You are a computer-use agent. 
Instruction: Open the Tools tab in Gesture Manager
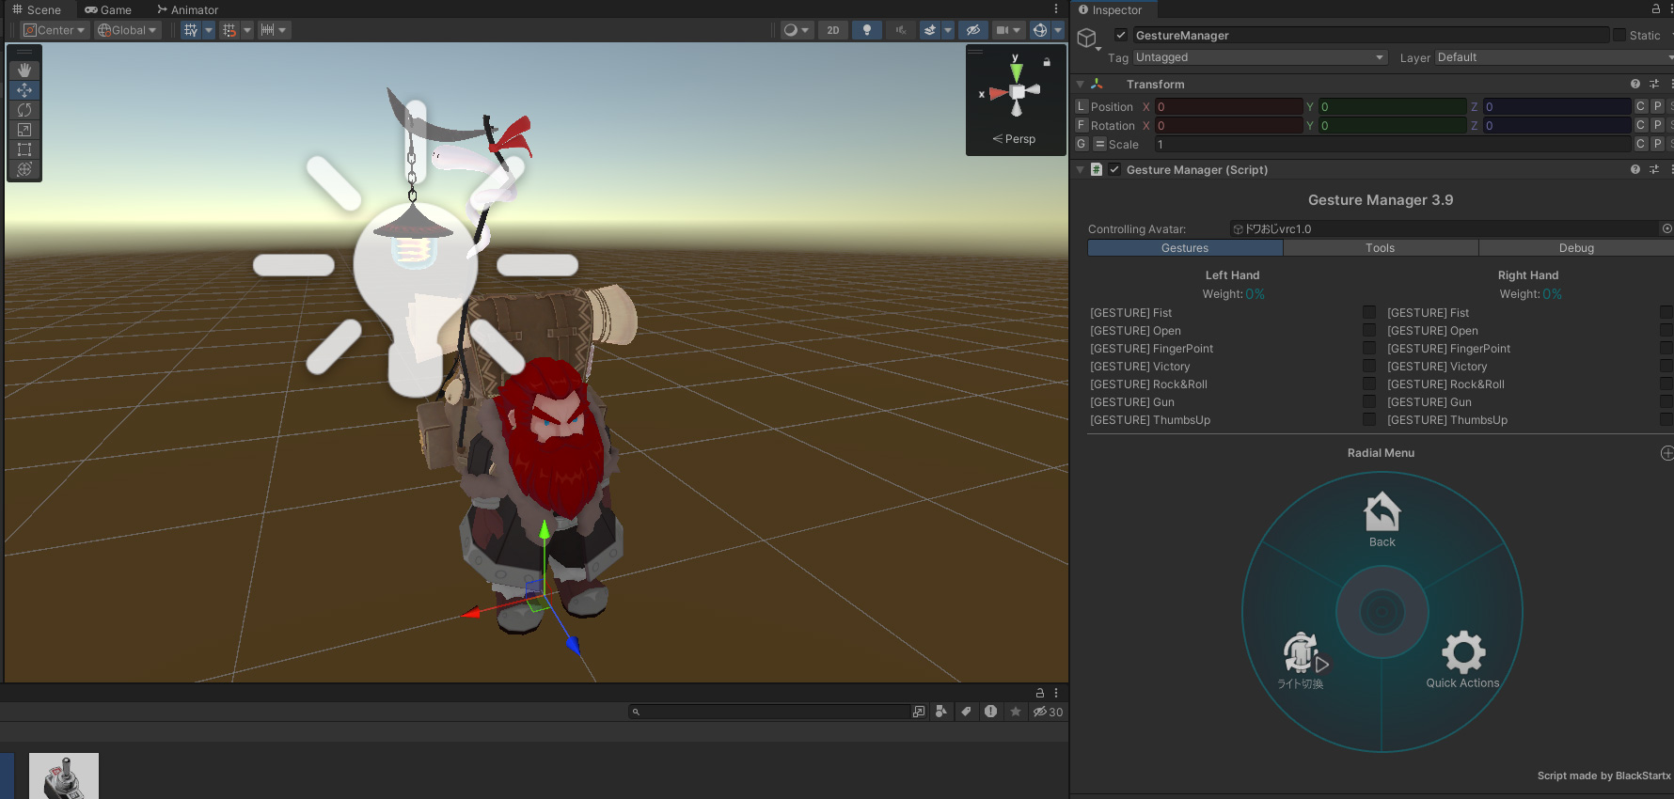1380,248
